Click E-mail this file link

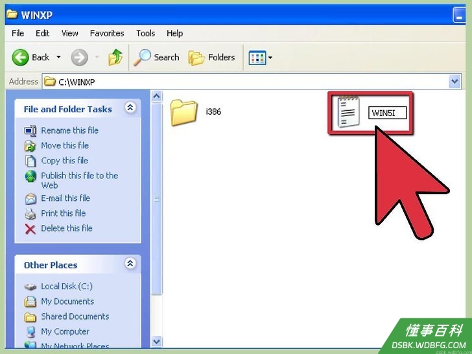tap(65, 198)
